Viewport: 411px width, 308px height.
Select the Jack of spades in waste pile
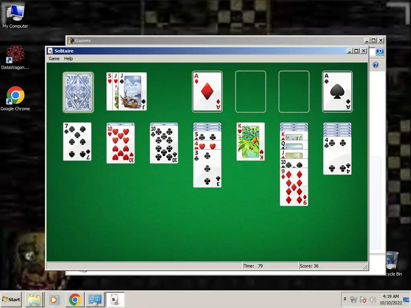[x=132, y=91]
